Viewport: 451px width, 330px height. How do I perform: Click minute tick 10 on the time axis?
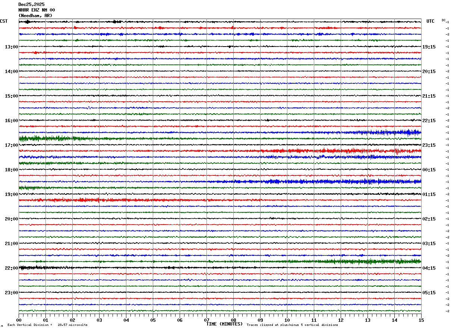287,320
